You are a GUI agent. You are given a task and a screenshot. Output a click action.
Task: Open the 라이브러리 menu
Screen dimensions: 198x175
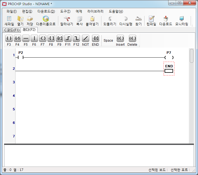tap(95, 11)
